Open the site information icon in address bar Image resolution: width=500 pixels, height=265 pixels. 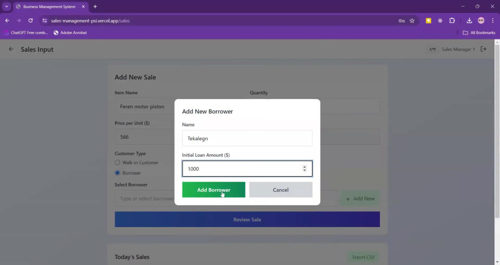44,20
